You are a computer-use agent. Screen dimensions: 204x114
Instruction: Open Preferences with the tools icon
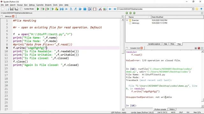tap(100, 9)
